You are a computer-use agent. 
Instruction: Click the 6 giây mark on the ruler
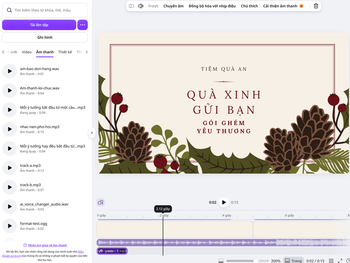[x=289, y=215]
